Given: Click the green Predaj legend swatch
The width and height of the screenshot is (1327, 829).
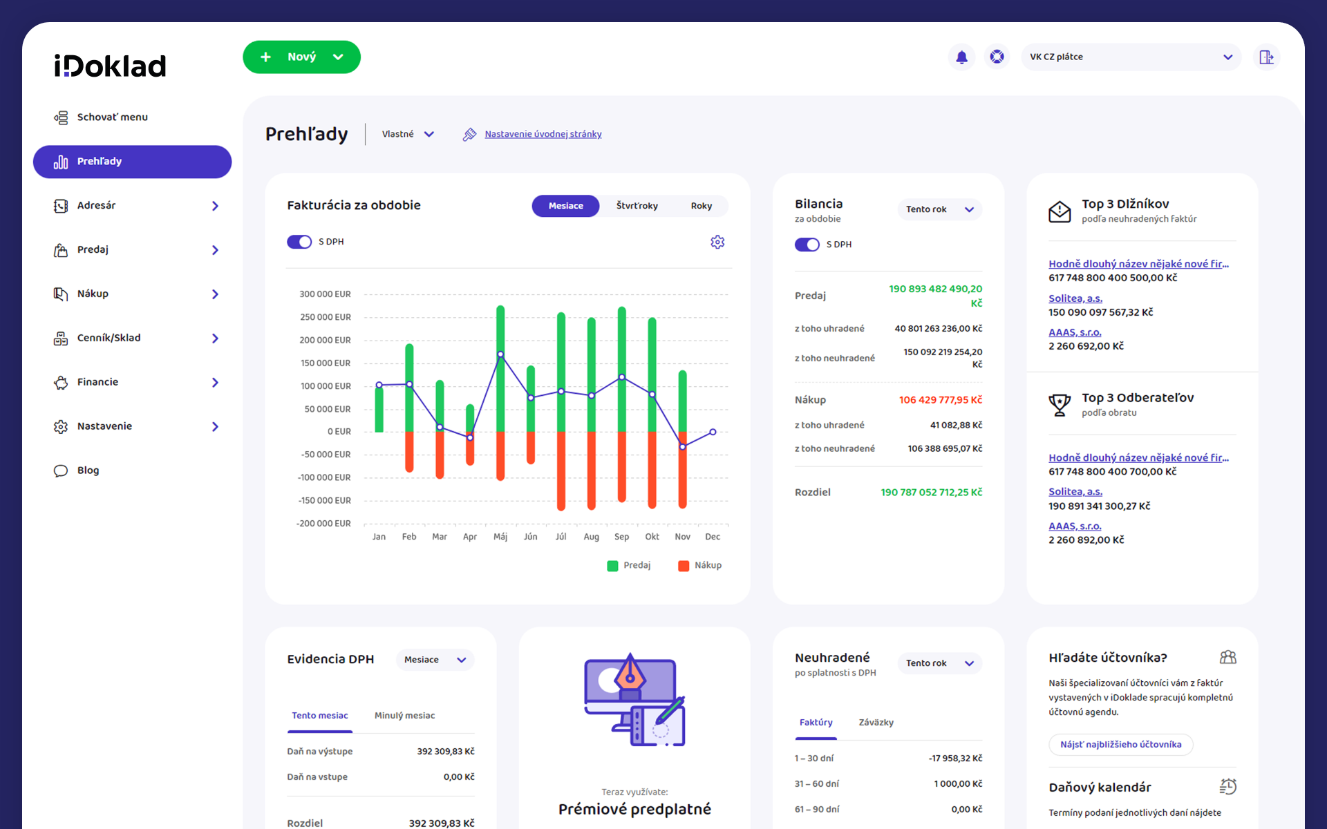Looking at the screenshot, I should click(x=612, y=566).
